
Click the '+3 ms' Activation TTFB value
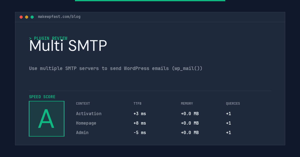[x=140, y=114]
